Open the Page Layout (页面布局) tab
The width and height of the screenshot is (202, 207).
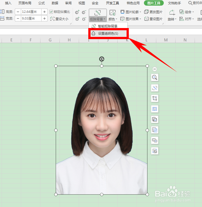[25, 3]
